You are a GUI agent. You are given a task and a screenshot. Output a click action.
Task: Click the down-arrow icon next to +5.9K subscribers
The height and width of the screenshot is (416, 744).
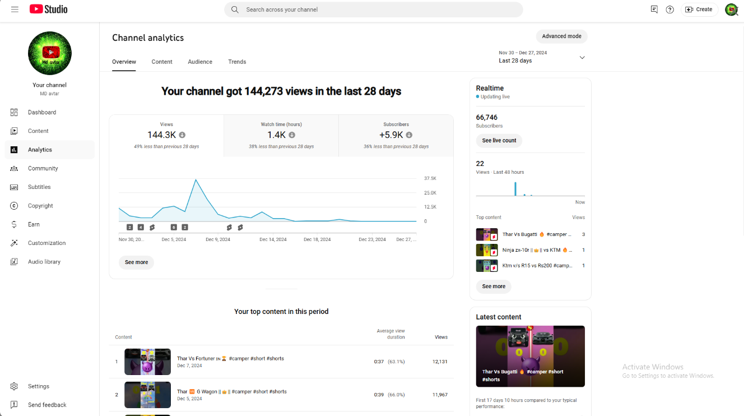pyautogui.click(x=409, y=135)
